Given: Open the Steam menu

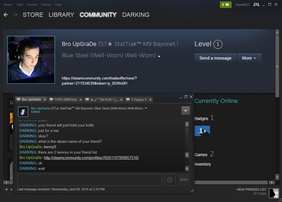Looking at the screenshot, I should [x=8, y=5].
